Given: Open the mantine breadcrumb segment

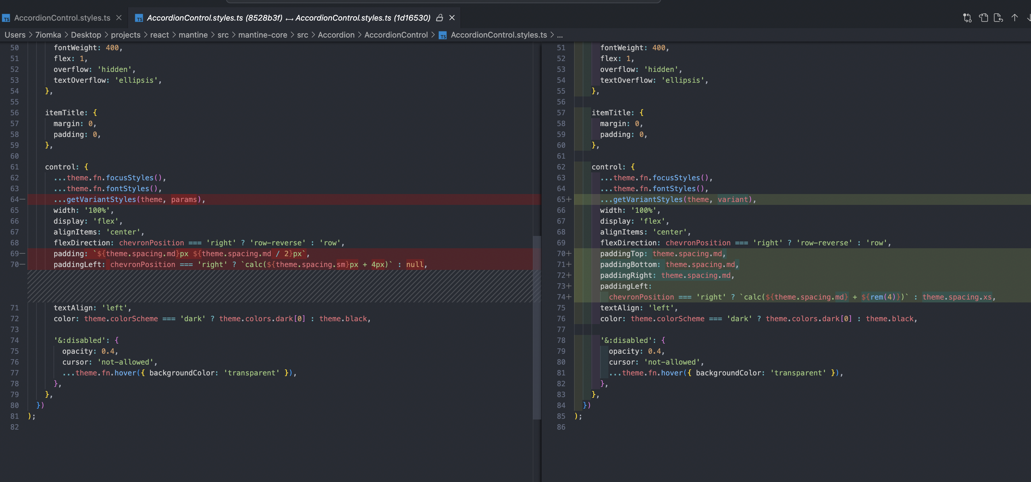Looking at the screenshot, I should [193, 35].
